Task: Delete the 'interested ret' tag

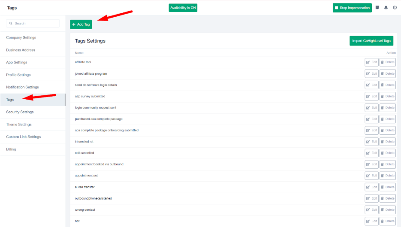Action: [x=387, y=142]
